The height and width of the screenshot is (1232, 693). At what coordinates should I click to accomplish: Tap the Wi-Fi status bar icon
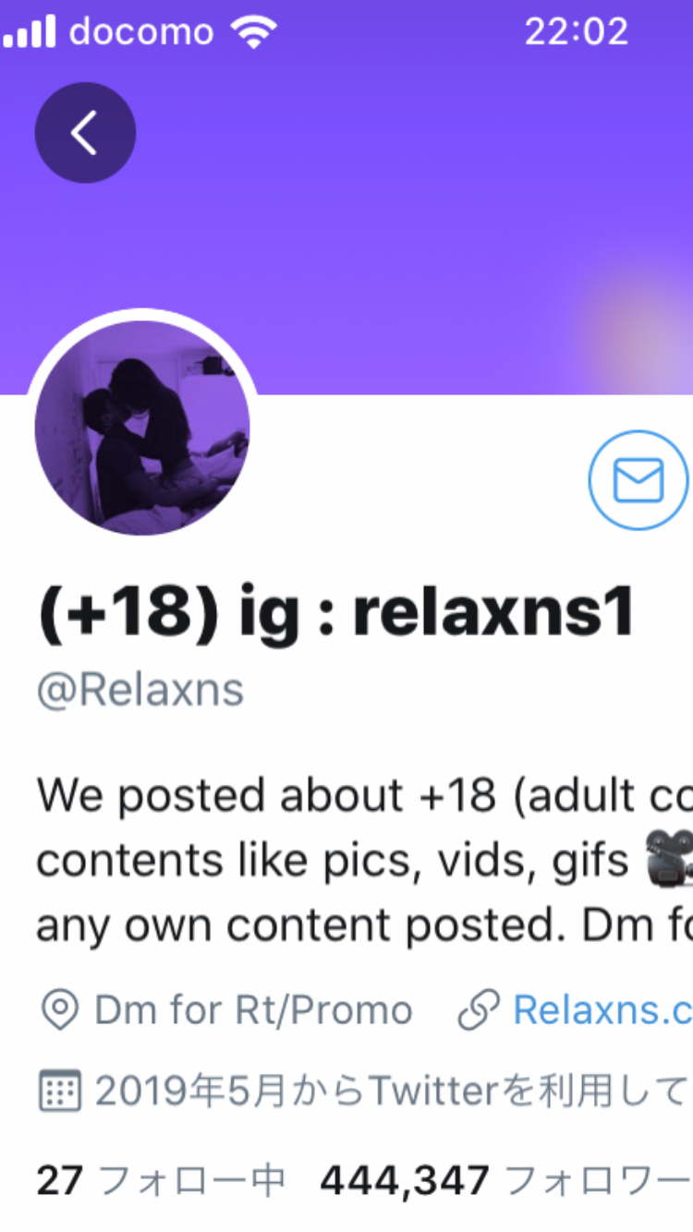click(254, 33)
